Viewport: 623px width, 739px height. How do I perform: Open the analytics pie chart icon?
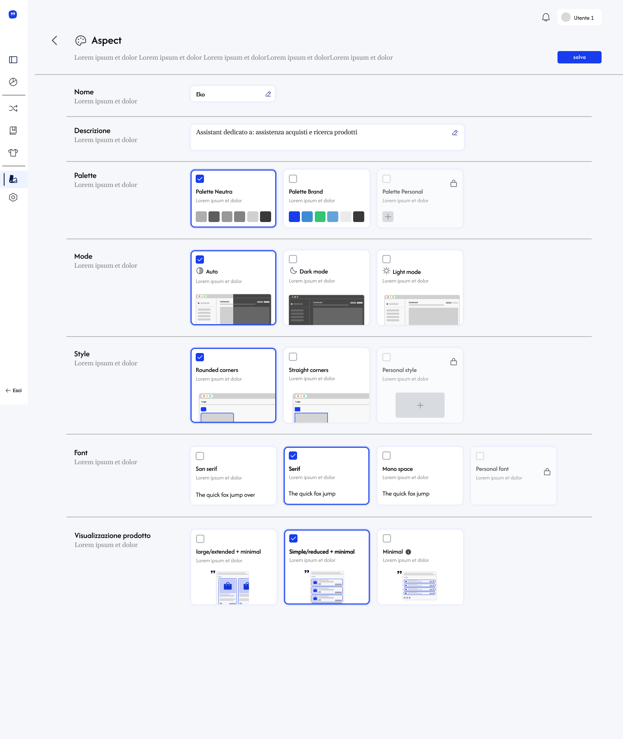pyautogui.click(x=13, y=82)
